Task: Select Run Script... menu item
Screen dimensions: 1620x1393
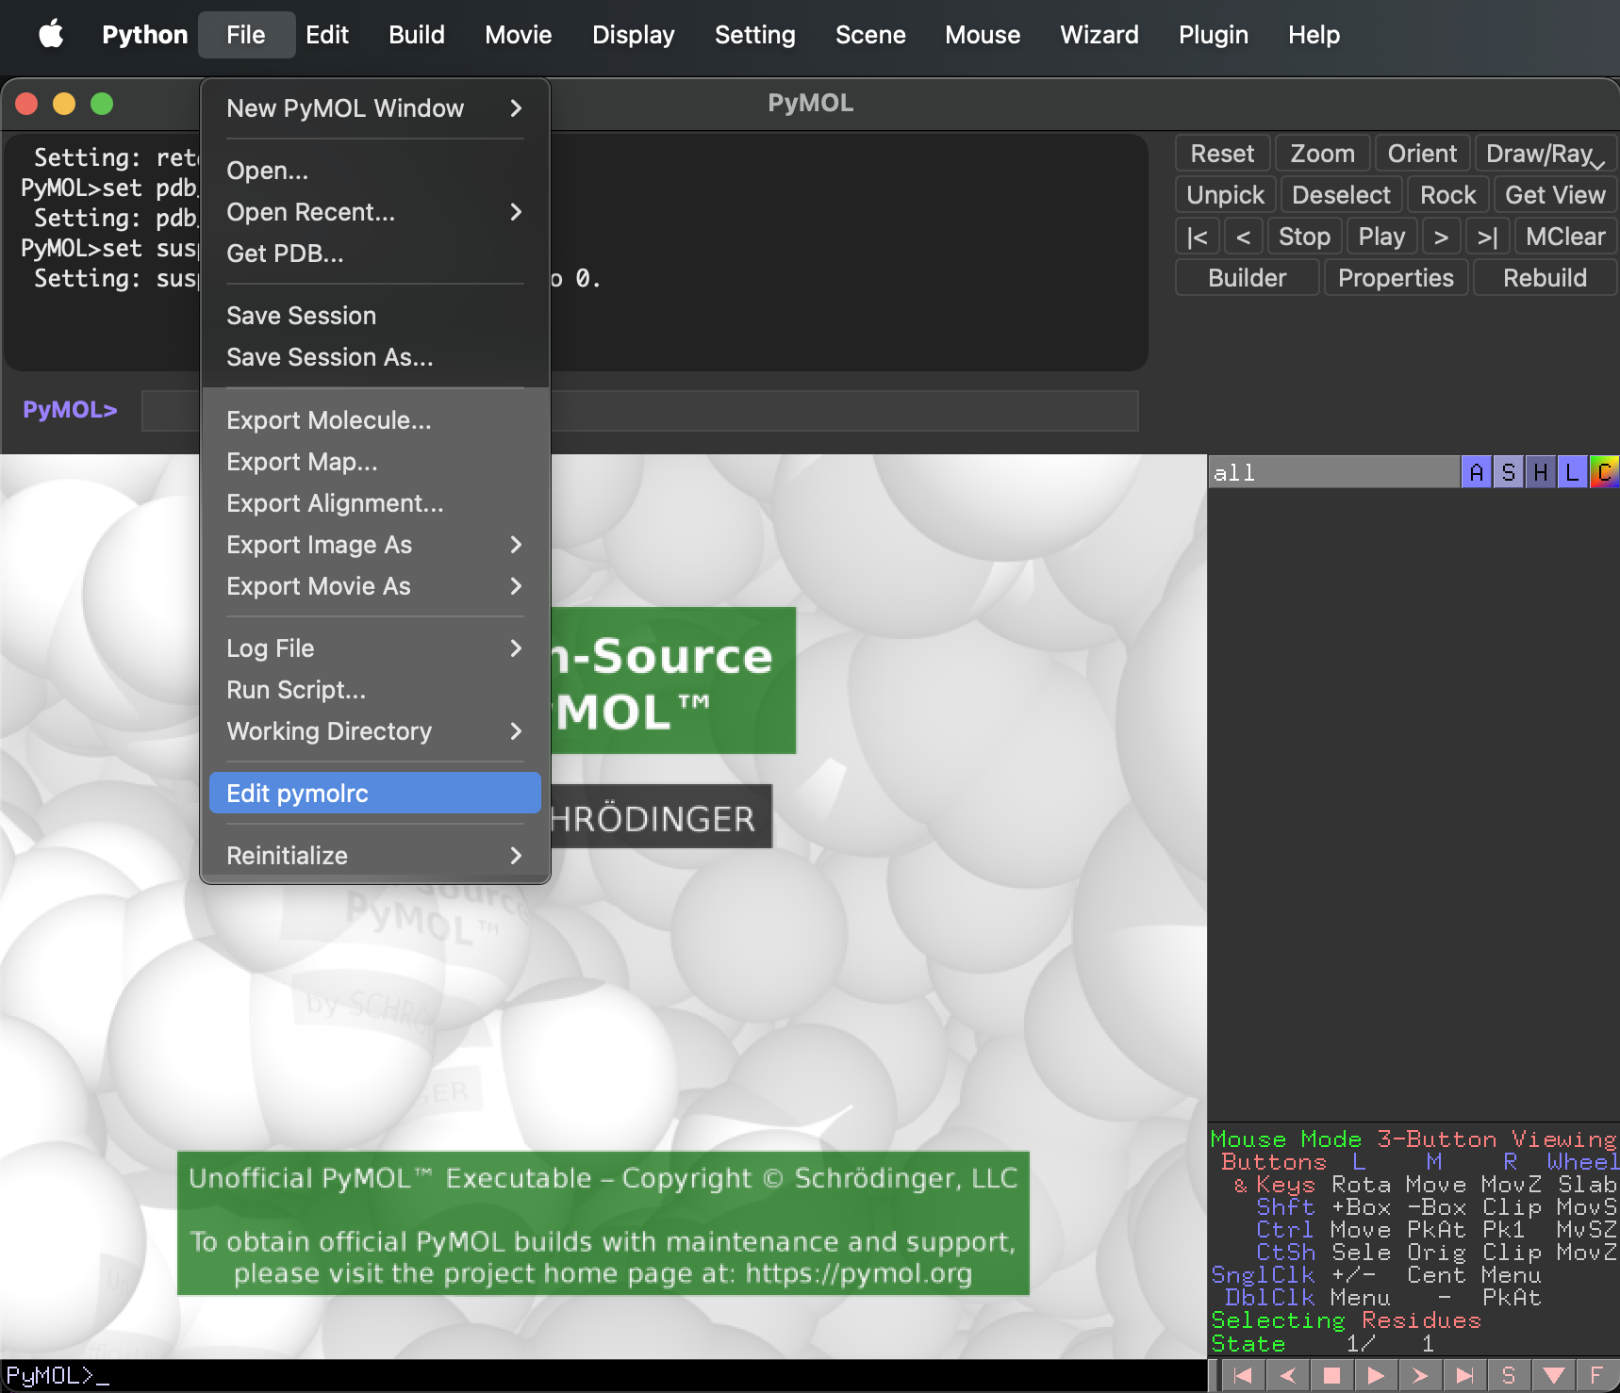Action: [x=375, y=690]
